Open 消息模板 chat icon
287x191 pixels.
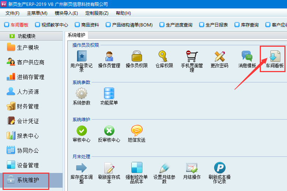coord(247,56)
